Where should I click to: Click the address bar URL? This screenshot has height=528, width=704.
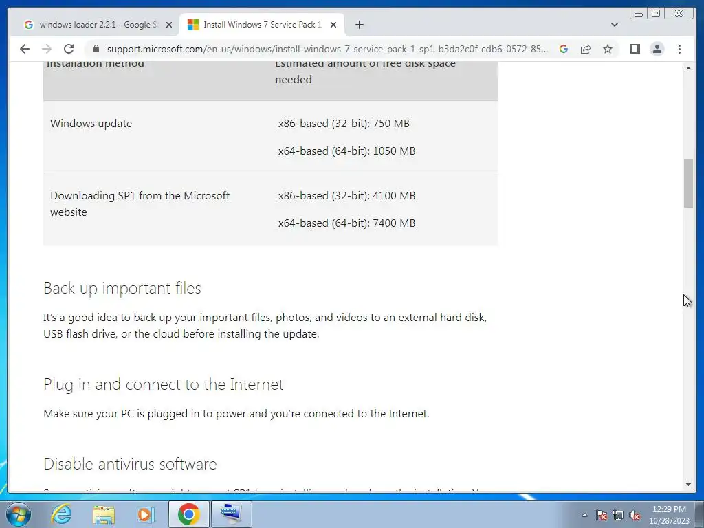327,49
